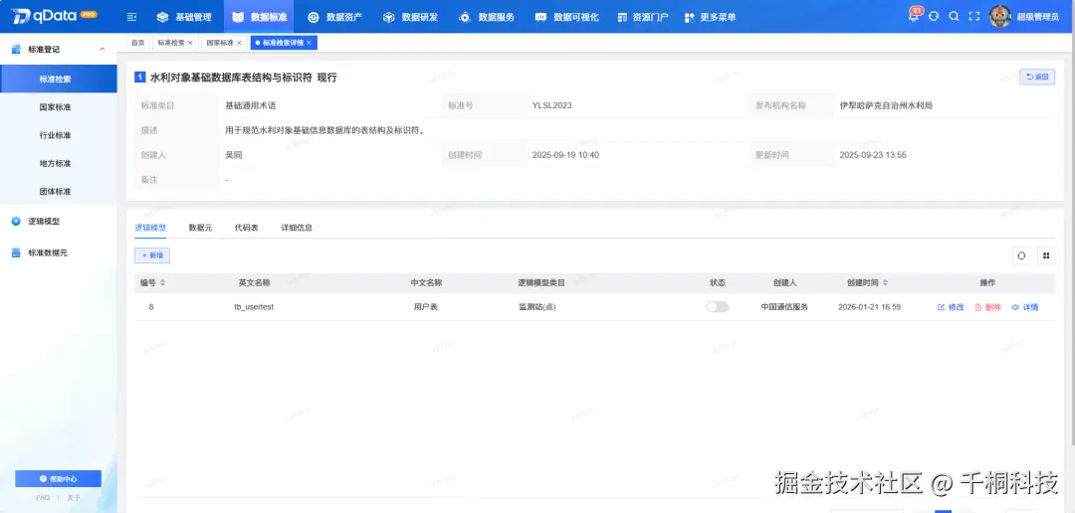
Task: Click the qData PRO logo
Action: [x=55, y=16]
